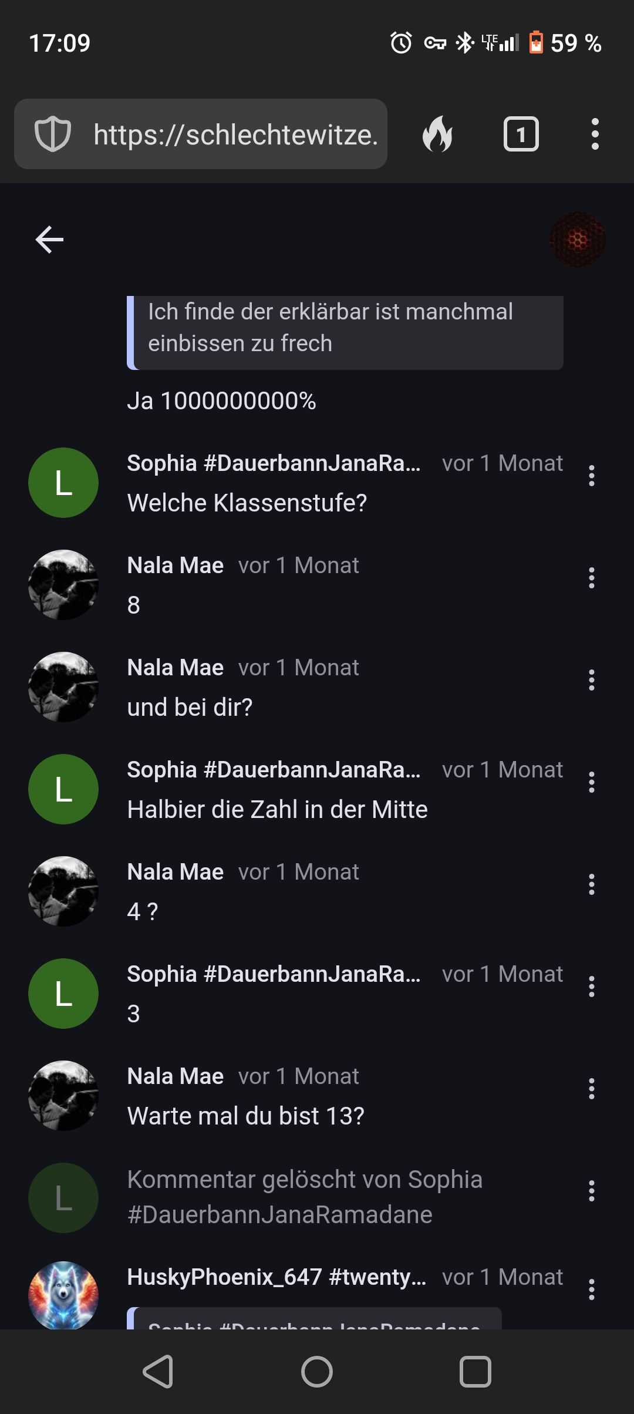Tap Nala Mae's name above "4 ?" comment
Screen dimensions: 634x1414
176,872
